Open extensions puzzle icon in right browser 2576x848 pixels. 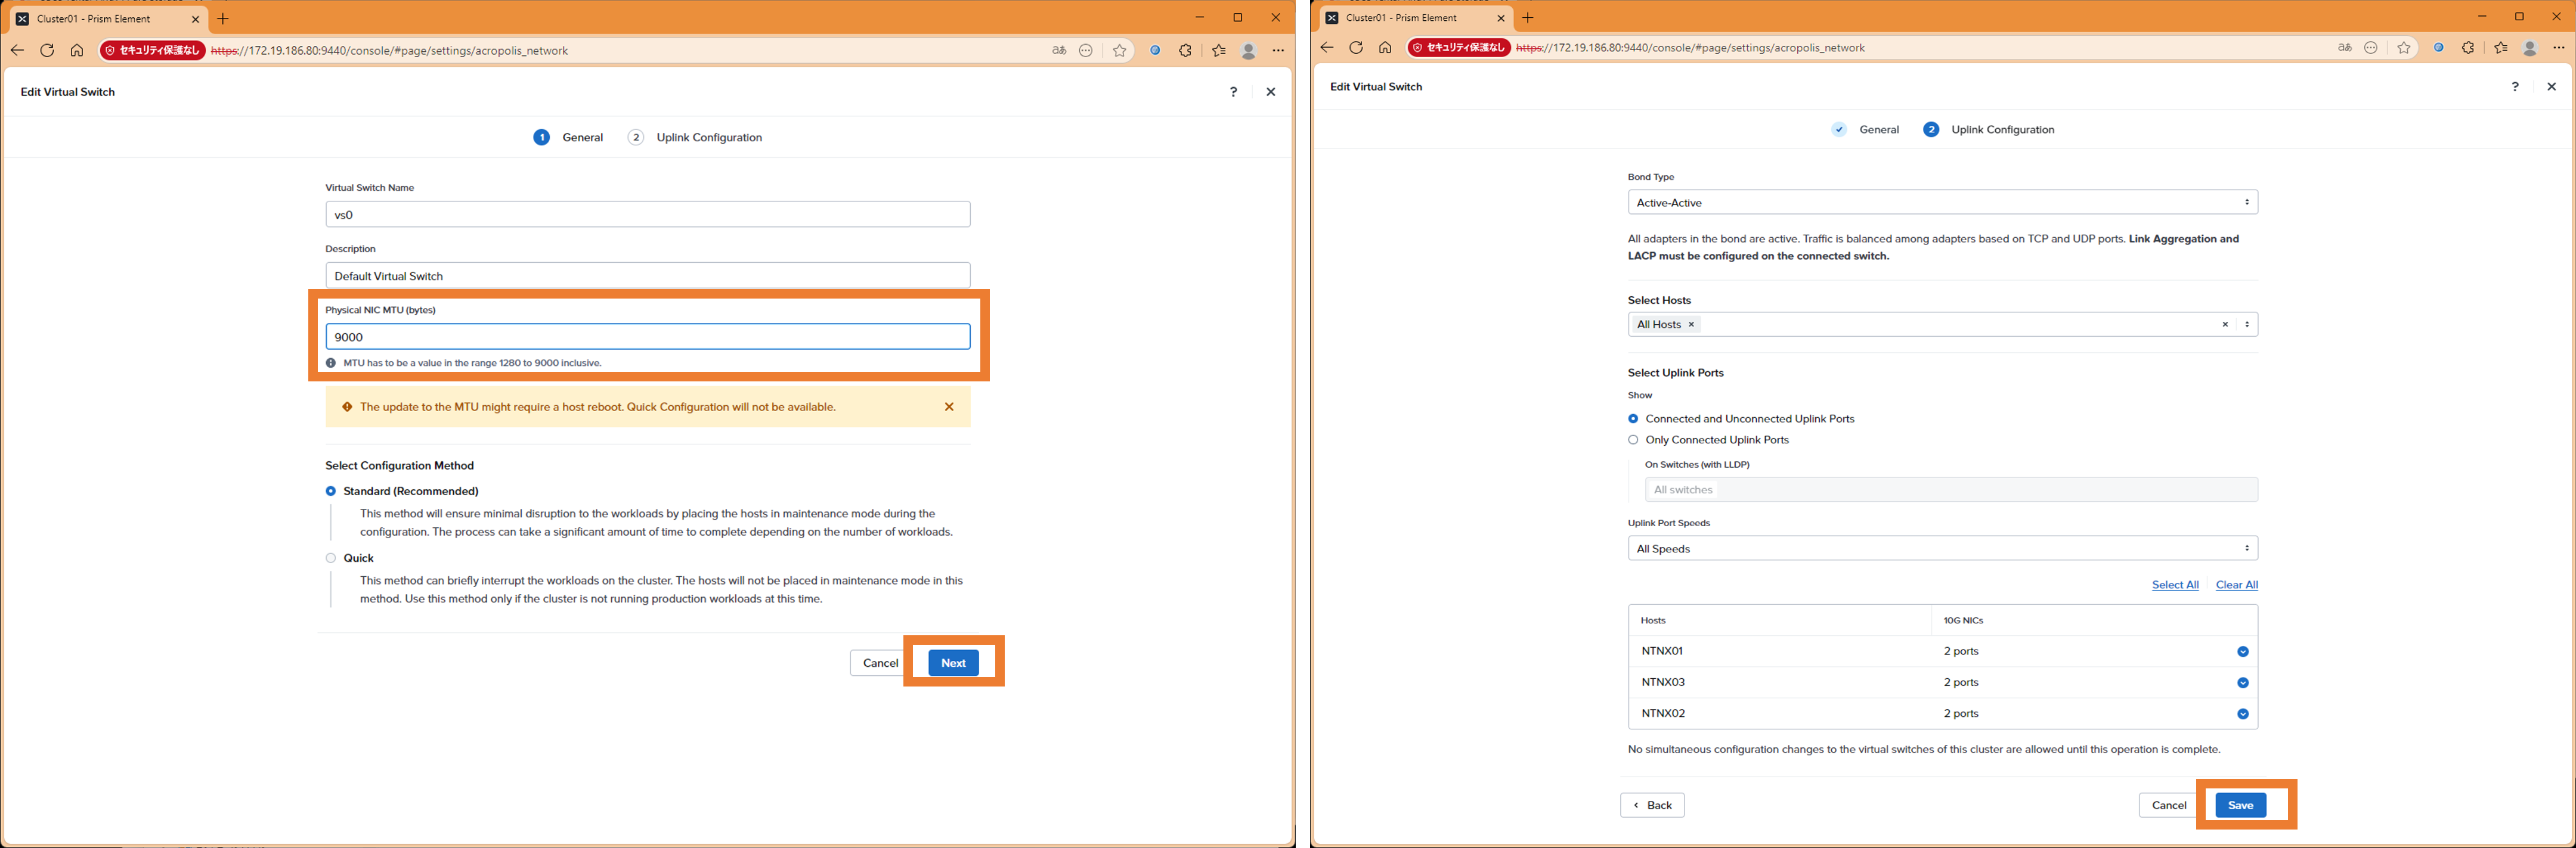[x=2468, y=48]
